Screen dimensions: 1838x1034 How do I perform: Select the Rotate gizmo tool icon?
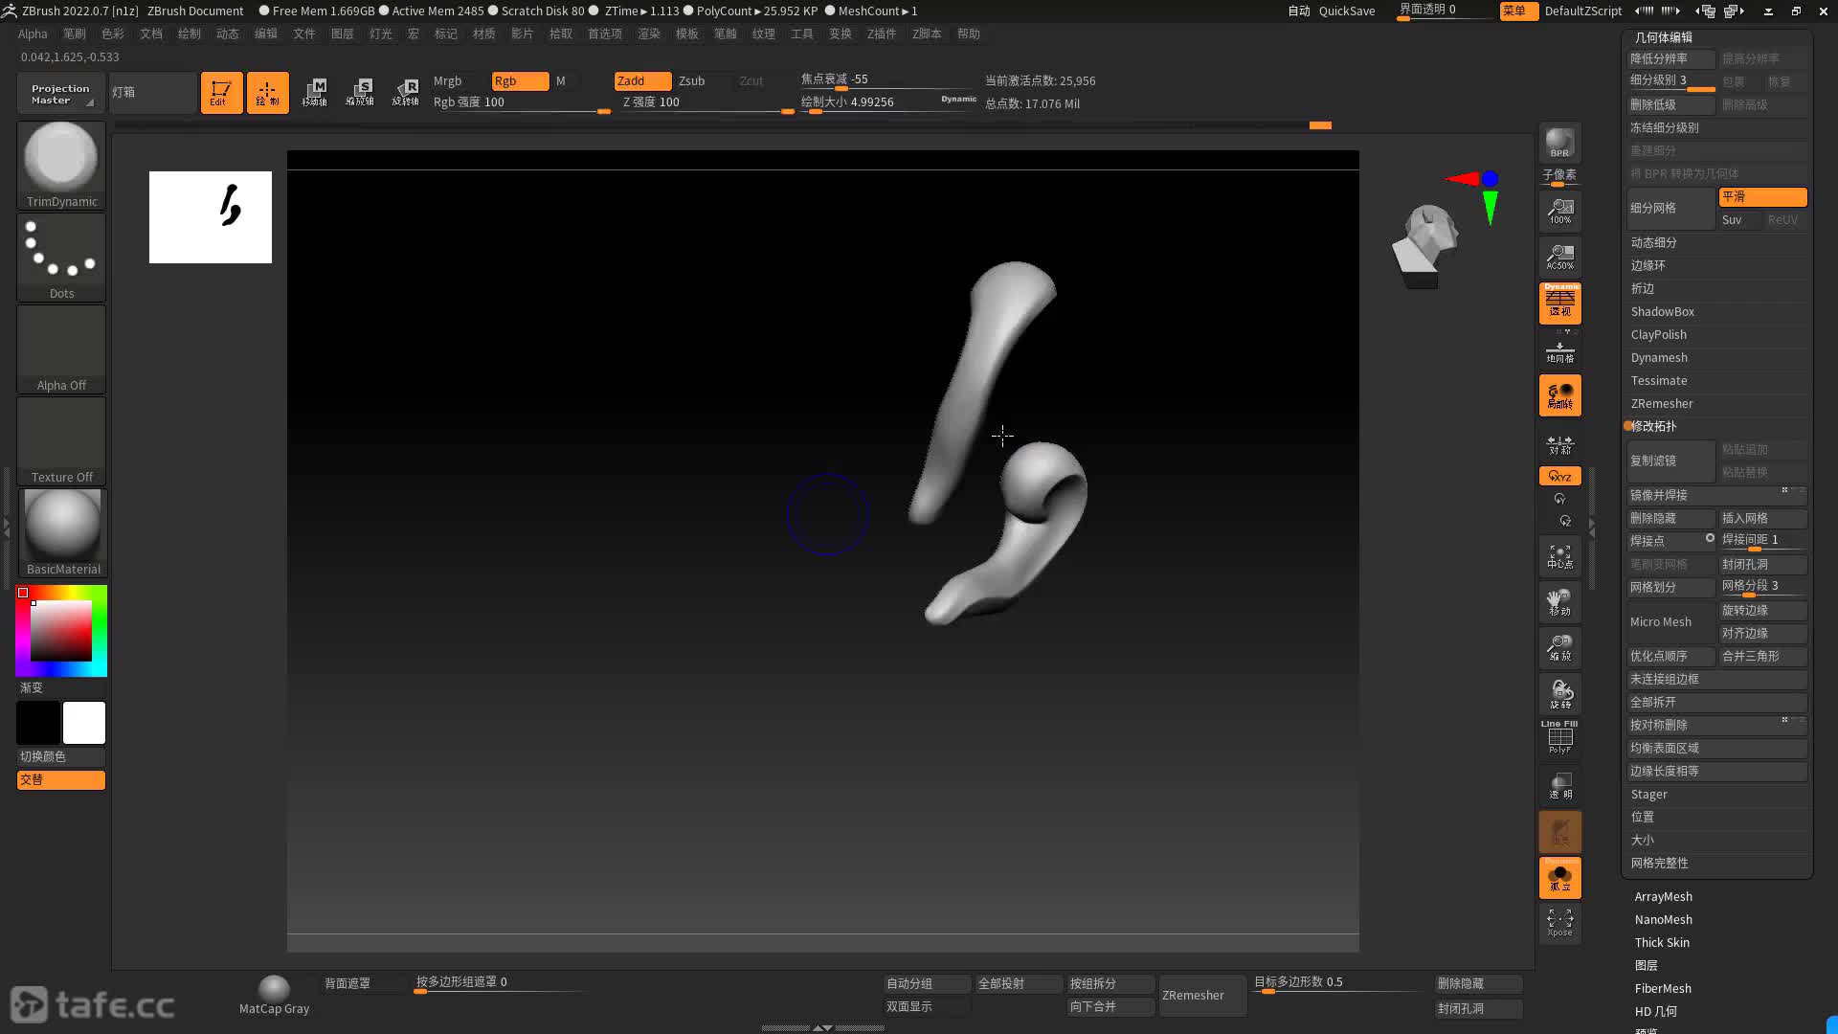405,92
